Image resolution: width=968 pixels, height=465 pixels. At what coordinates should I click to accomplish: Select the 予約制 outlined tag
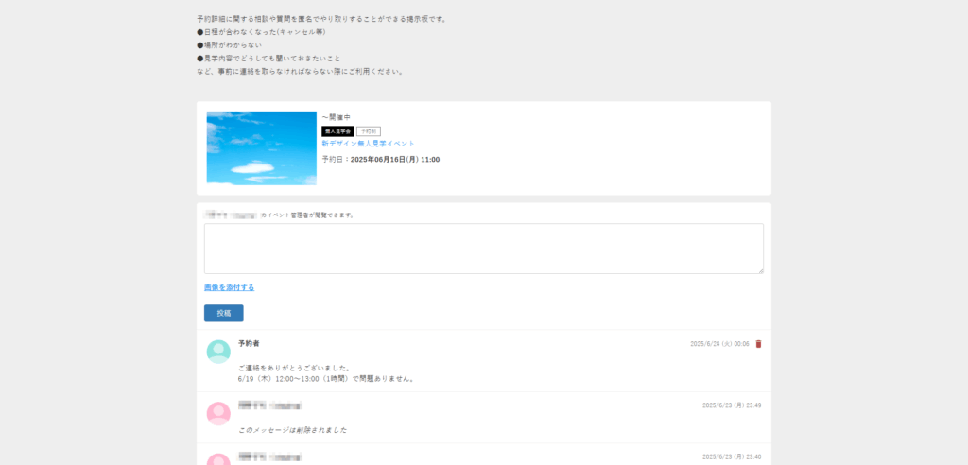pyautogui.click(x=369, y=131)
